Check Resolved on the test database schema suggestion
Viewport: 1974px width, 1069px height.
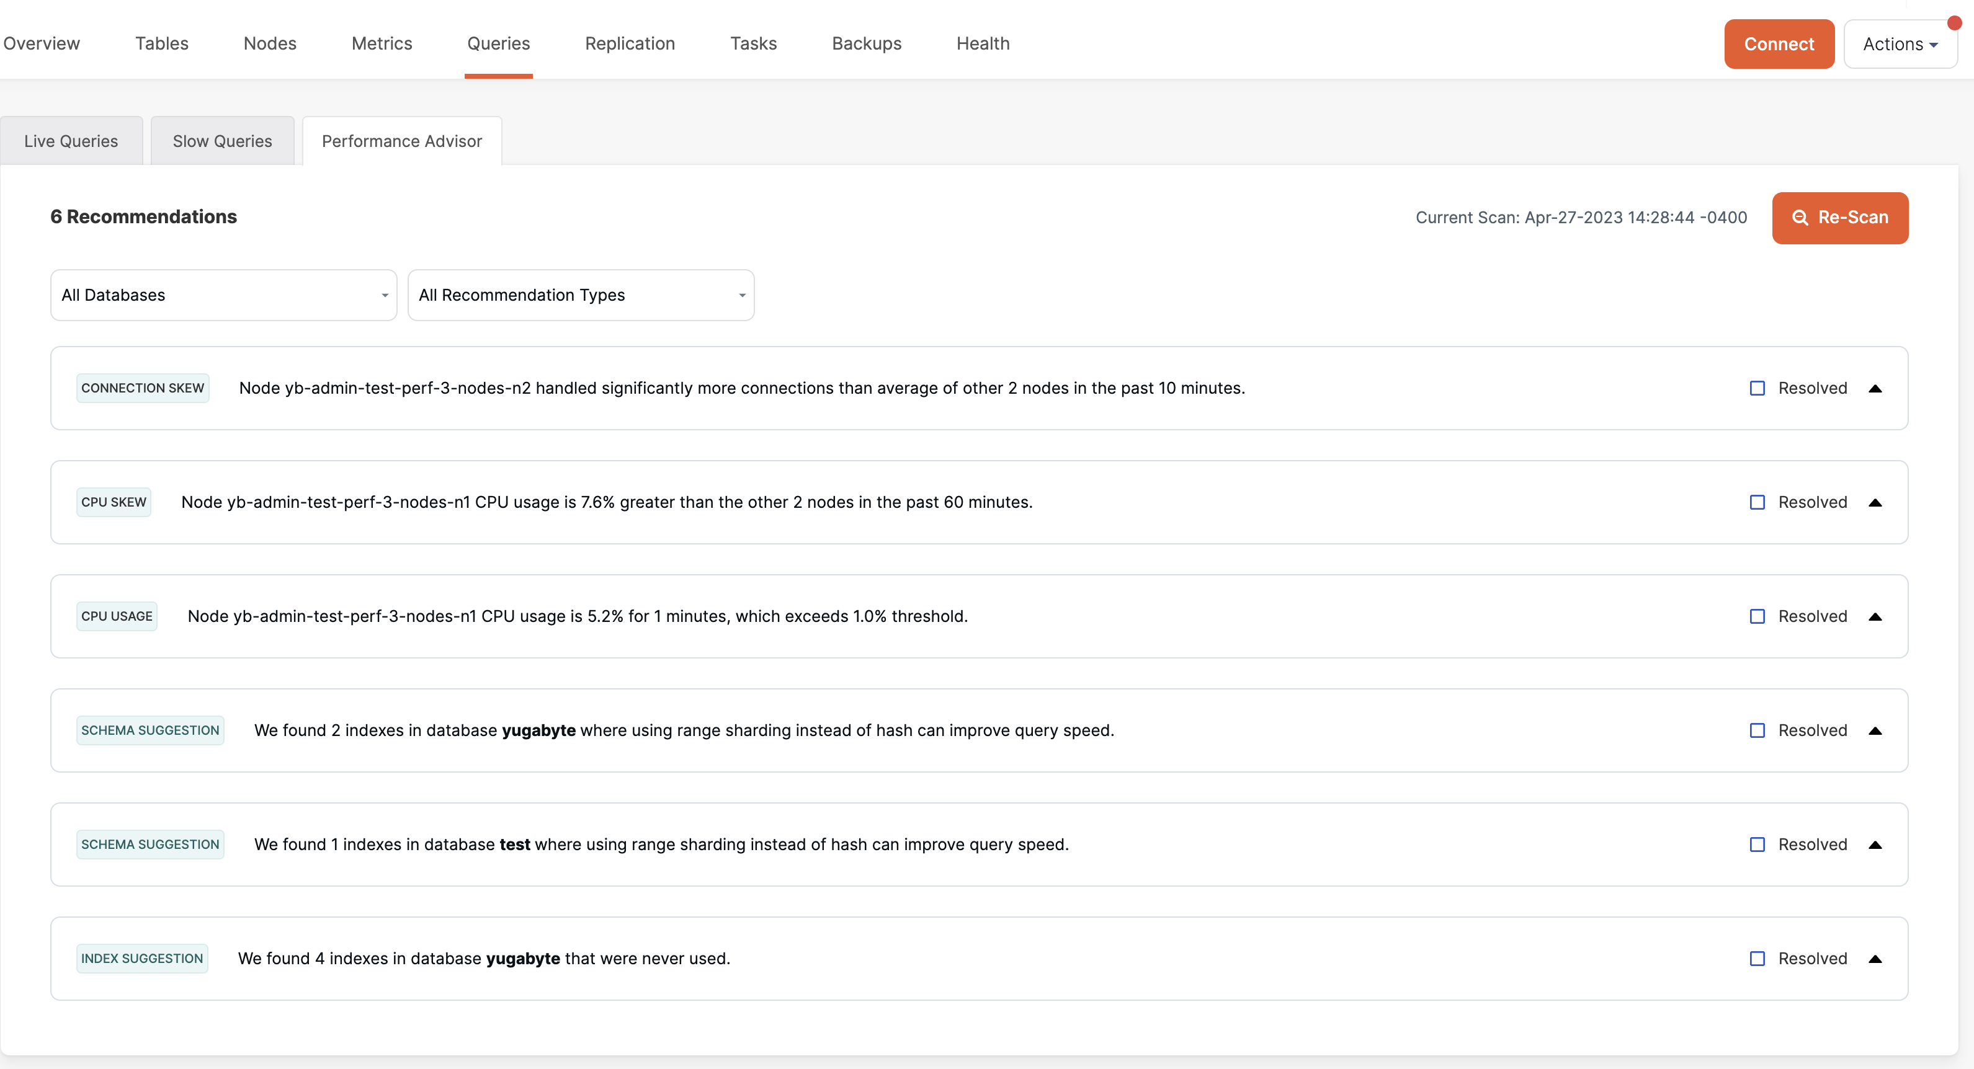click(x=1758, y=844)
